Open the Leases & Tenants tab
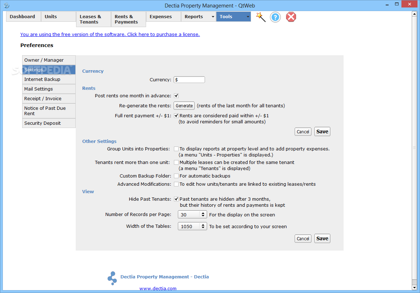The height and width of the screenshot is (293, 420). point(94,19)
